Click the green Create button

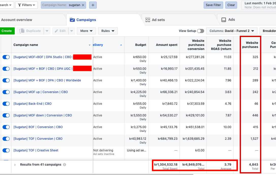(x=7, y=31)
